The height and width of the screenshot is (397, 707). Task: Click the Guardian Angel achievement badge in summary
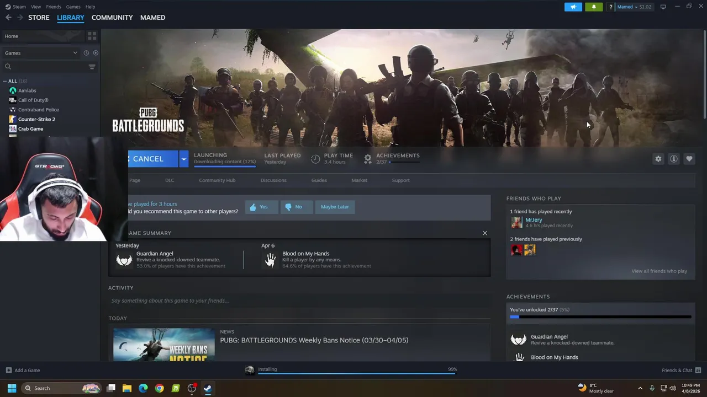click(124, 260)
